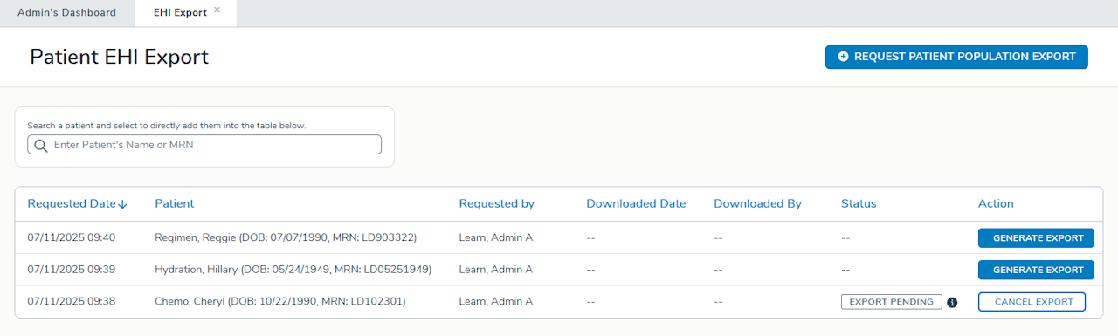Click Learn, Admin A in Hillary's row
The height and width of the screenshot is (336, 1118).
pos(495,270)
